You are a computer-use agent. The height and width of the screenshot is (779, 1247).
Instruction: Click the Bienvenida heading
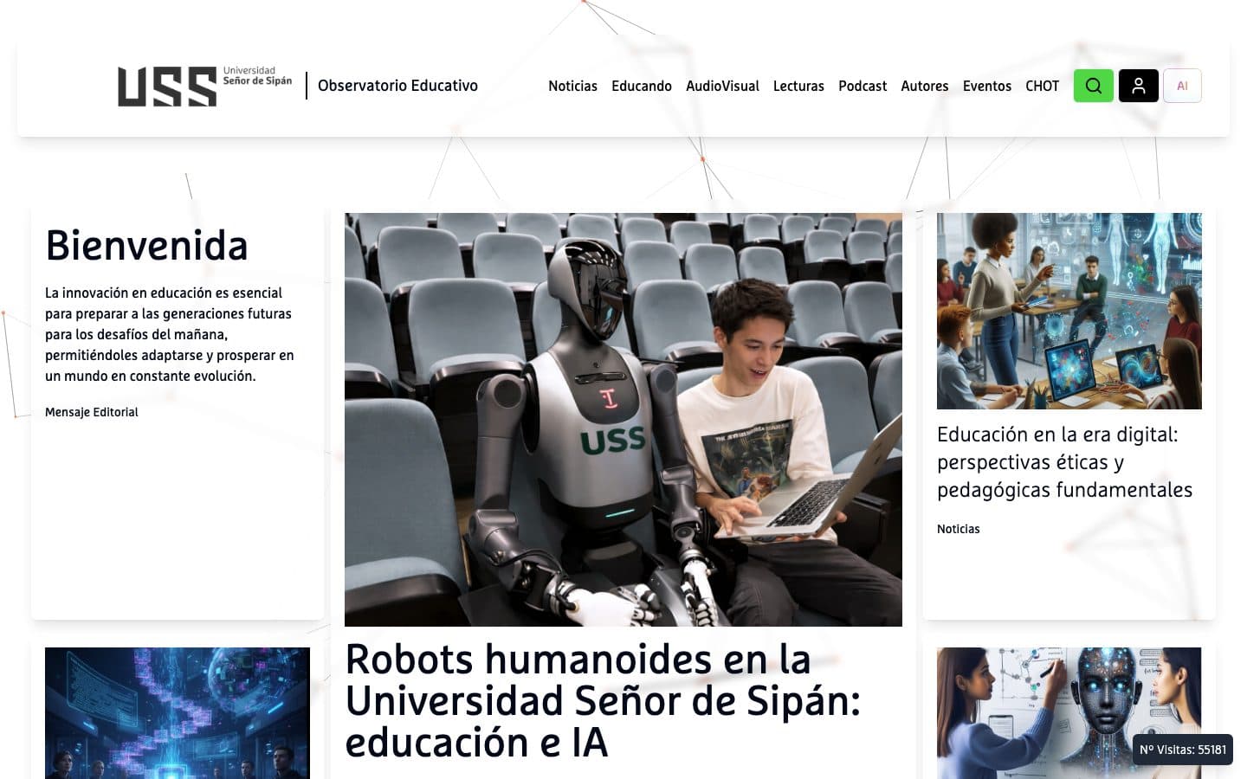(x=147, y=245)
